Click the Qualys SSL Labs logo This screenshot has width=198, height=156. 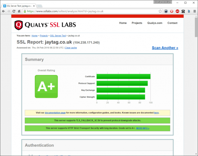45,25
